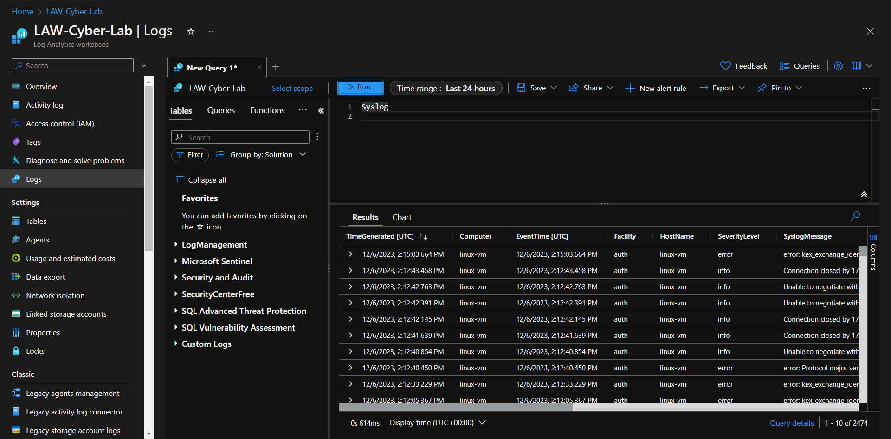
Task: Click Select scope link
Action: click(x=292, y=88)
